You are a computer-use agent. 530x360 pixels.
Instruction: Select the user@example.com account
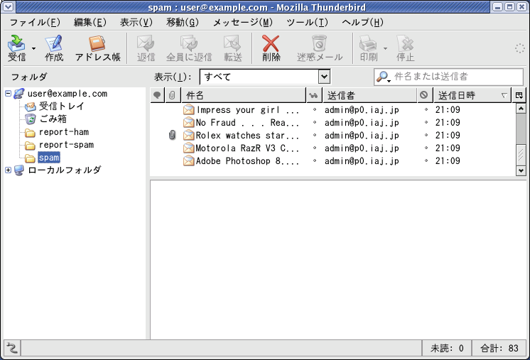pyautogui.click(x=67, y=94)
